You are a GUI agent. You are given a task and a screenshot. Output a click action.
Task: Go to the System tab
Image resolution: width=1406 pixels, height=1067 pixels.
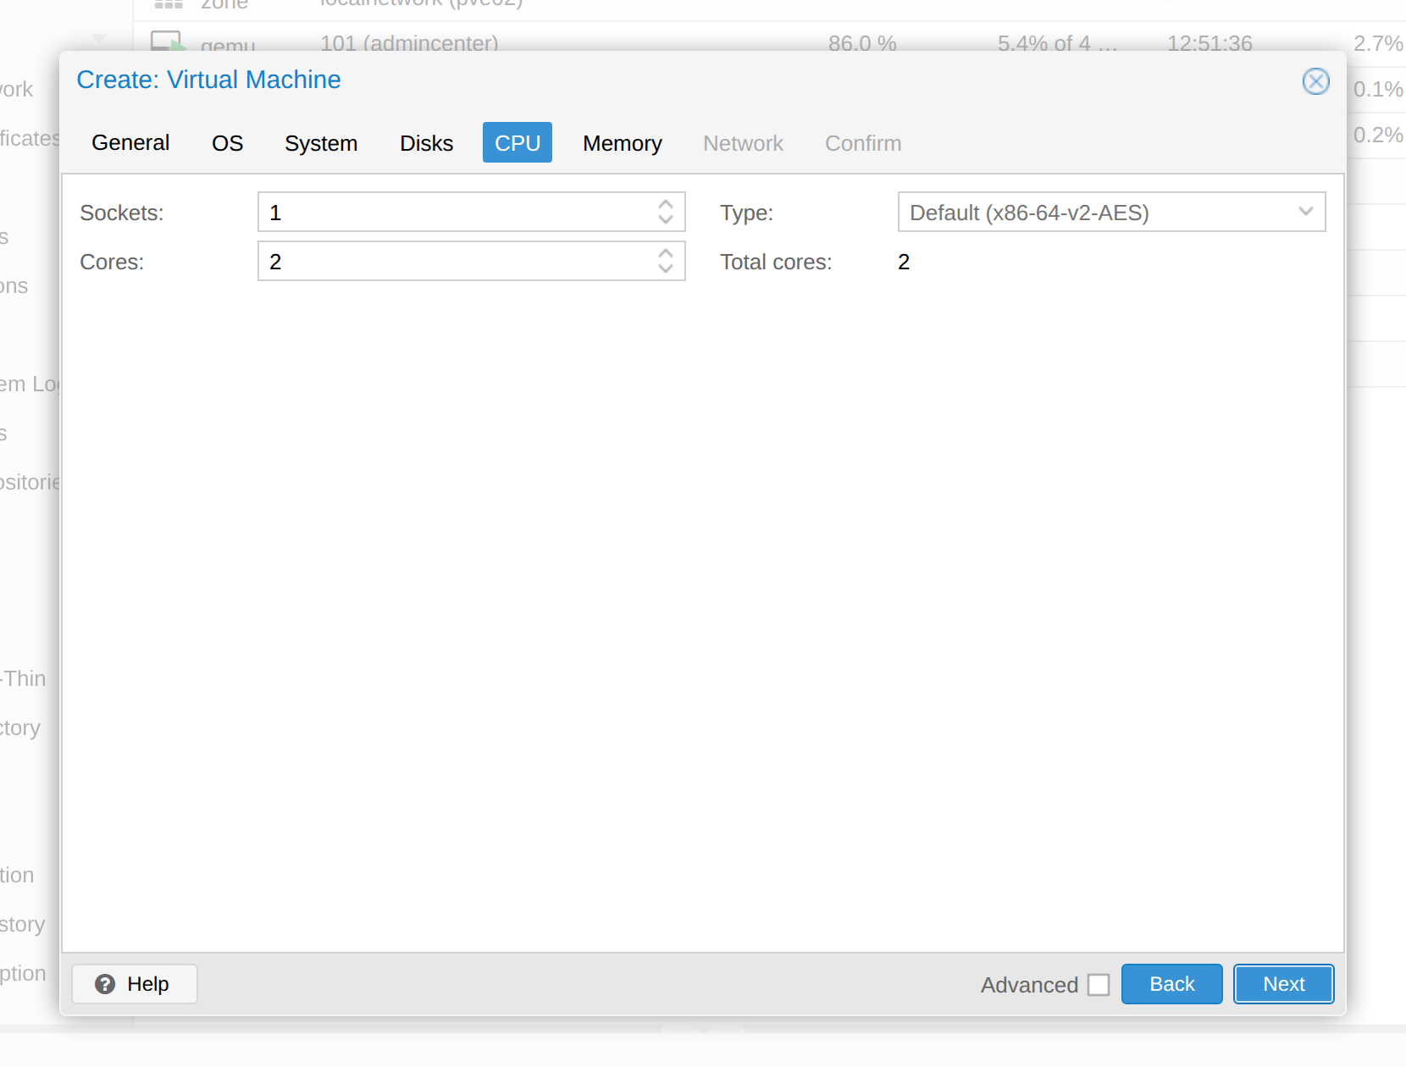tap(321, 142)
